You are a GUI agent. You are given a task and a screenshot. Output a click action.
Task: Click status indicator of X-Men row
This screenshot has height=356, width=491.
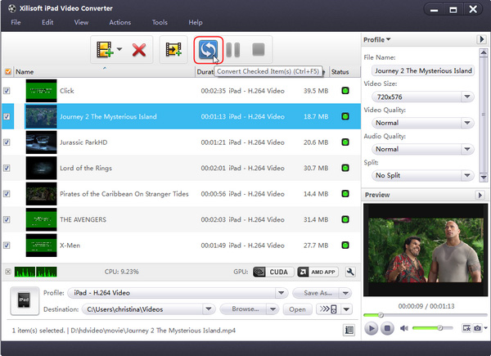[x=345, y=246]
